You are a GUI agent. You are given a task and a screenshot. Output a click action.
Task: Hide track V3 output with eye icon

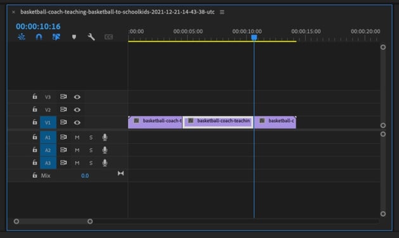pos(77,97)
